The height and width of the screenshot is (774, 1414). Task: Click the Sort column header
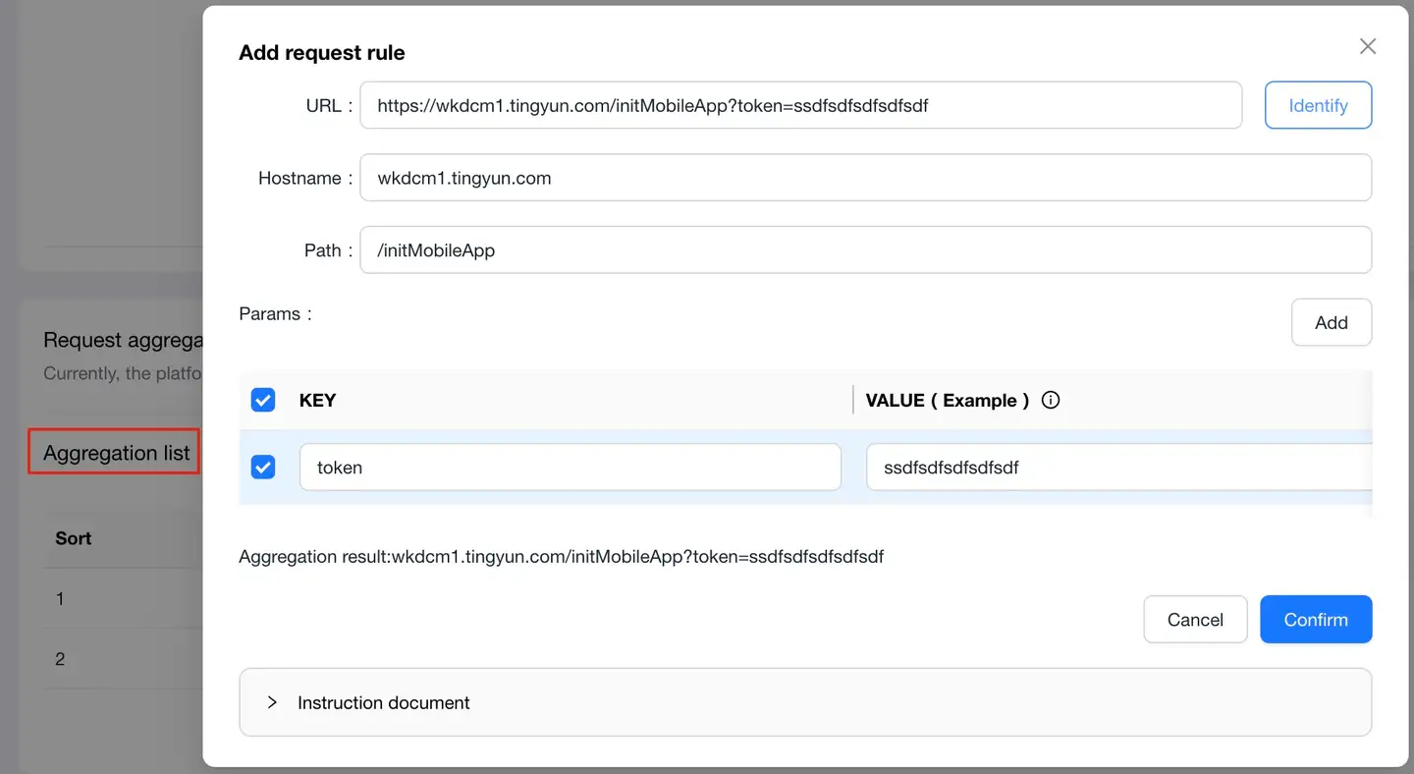coord(74,538)
